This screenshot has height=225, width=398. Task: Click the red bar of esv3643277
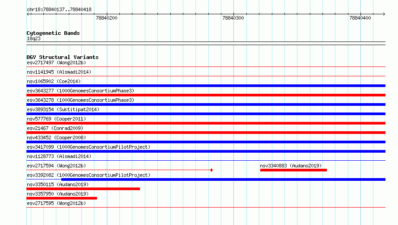[x=206, y=95]
